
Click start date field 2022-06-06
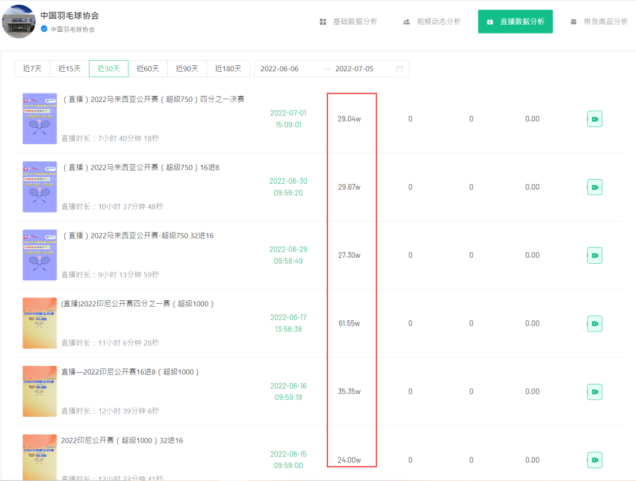280,68
